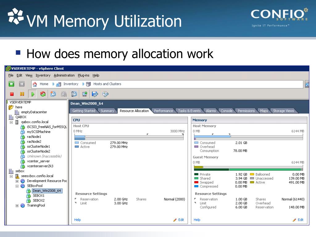
Task: Click Edit link in Memory panel
Action: [x=301, y=220]
